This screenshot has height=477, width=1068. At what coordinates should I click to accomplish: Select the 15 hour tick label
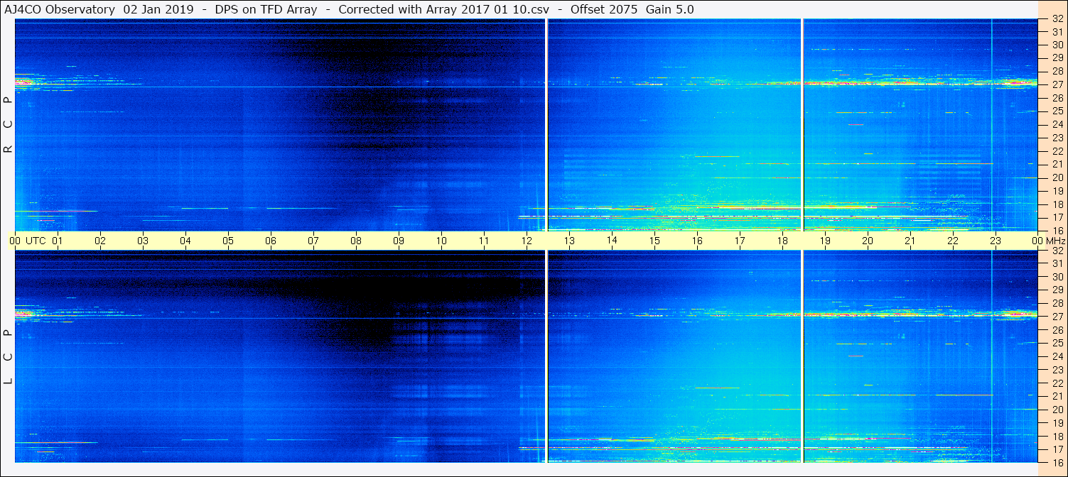654,241
